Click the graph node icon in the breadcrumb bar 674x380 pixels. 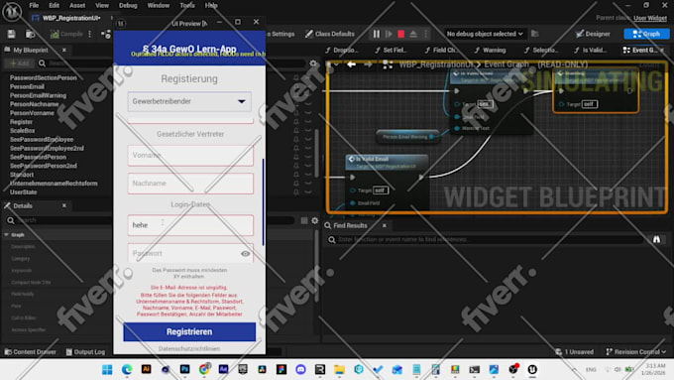[x=388, y=64]
